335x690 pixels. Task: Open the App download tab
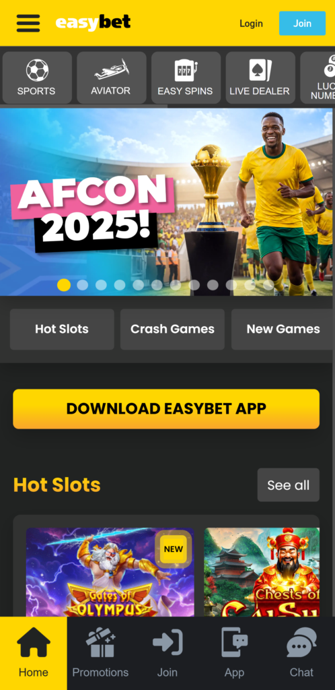click(x=235, y=653)
